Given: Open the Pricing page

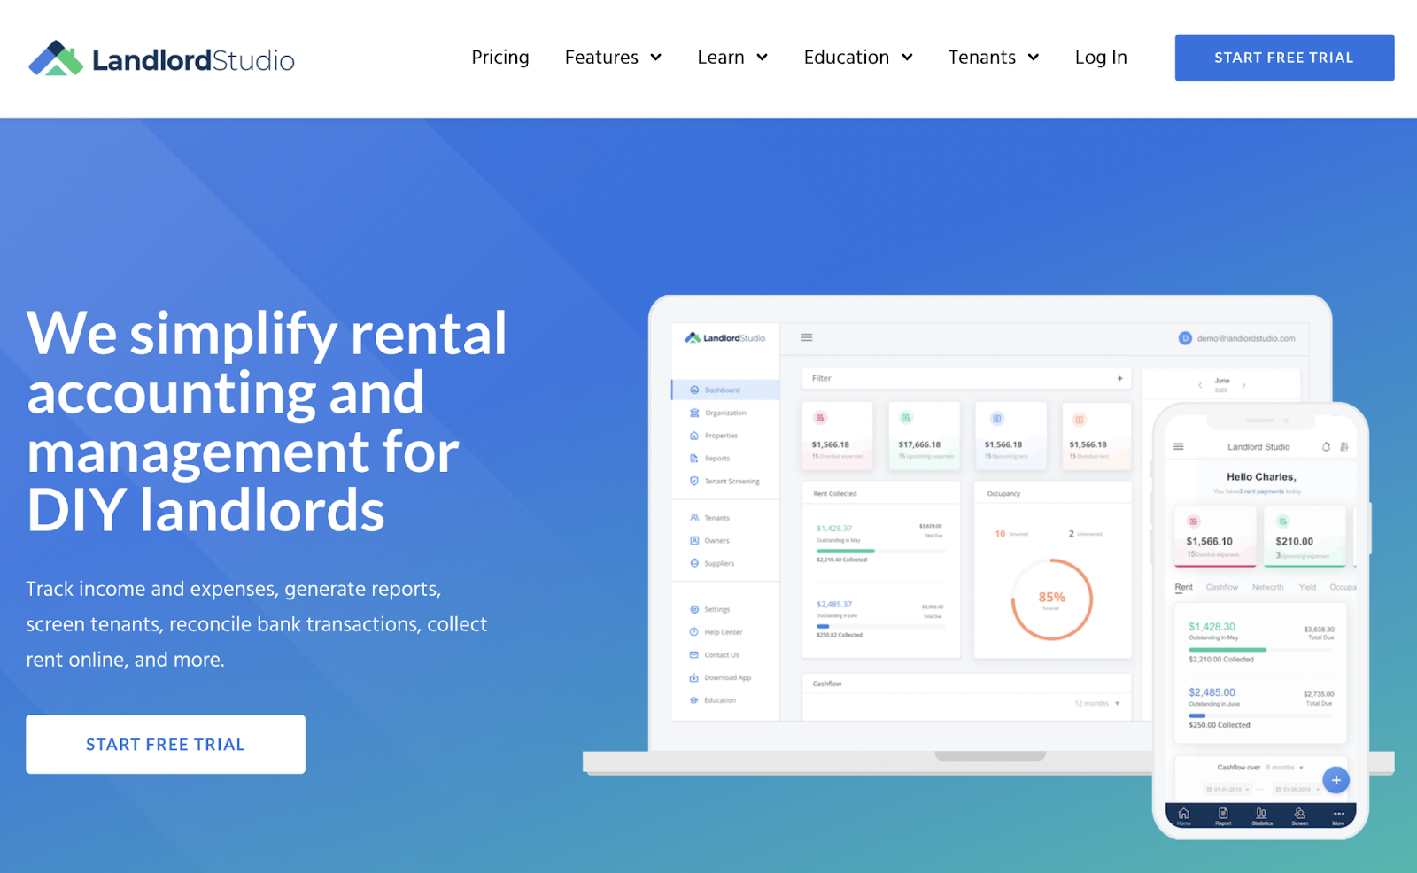Looking at the screenshot, I should [x=500, y=58].
